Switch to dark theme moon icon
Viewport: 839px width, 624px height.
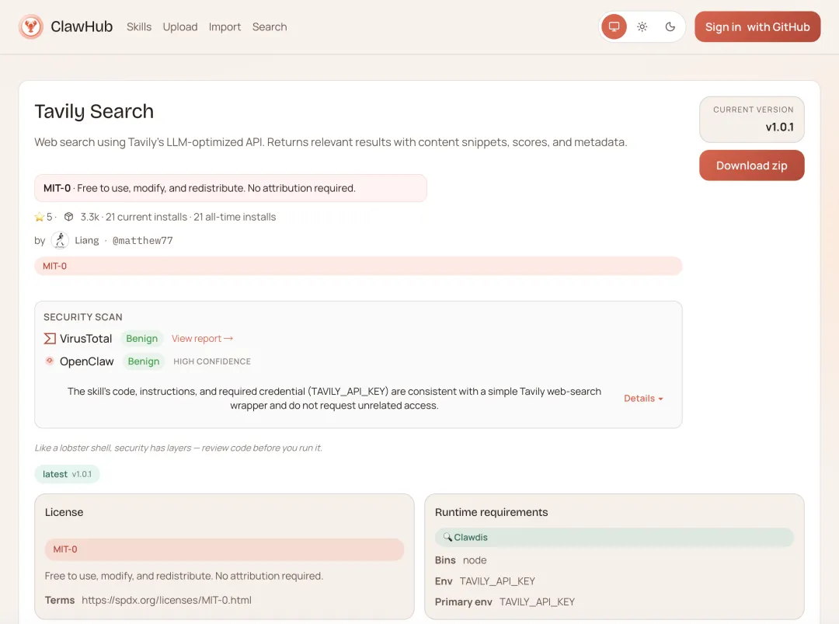click(670, 26)
